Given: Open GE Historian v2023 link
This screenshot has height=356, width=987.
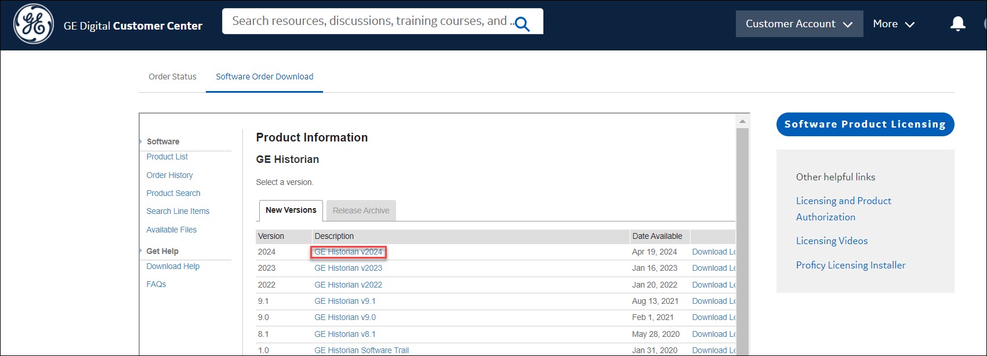Looking at the screenshot, I should 348,268.
